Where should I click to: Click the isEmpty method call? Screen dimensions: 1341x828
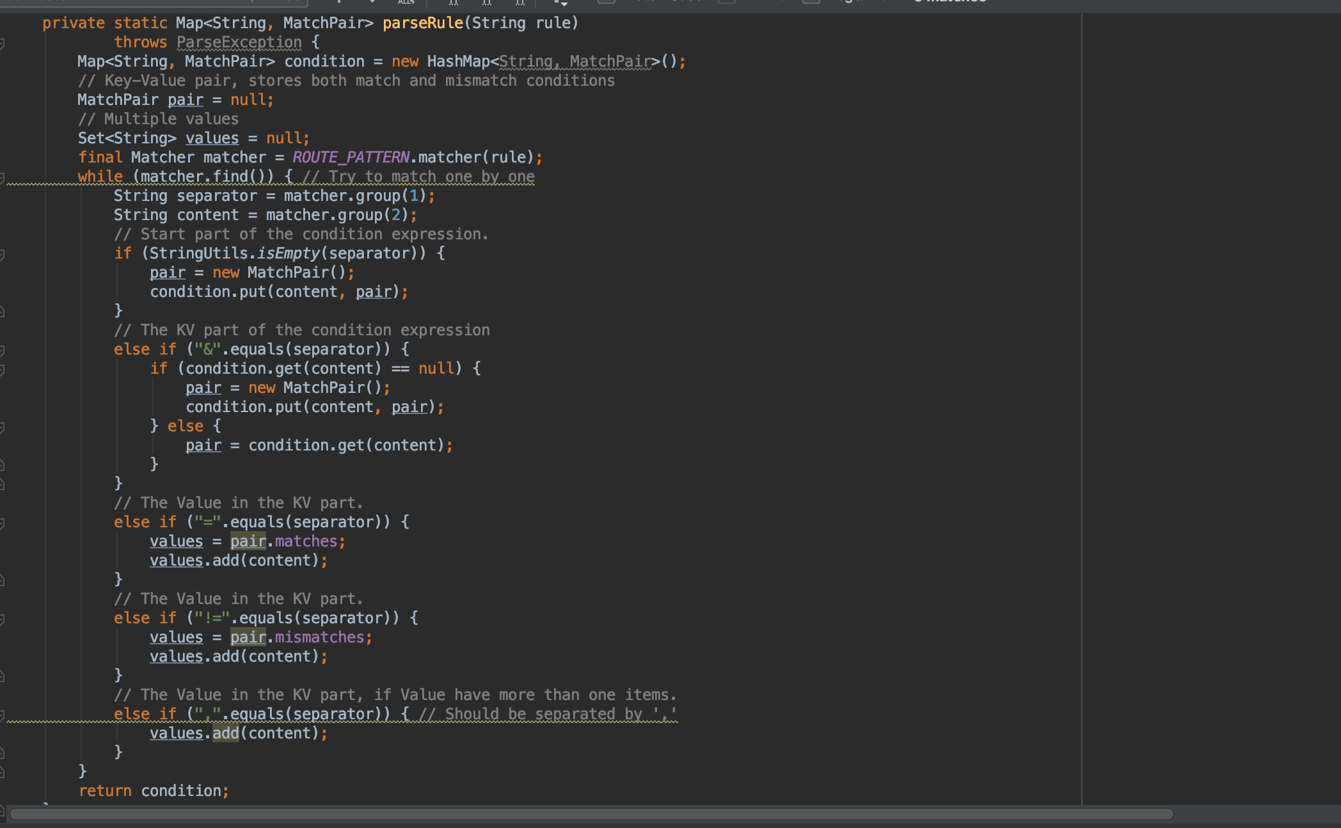pos(287,253)
